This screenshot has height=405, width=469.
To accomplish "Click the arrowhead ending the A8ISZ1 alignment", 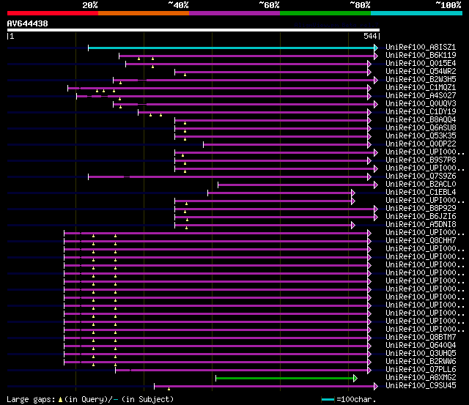I will click(x=376, y=48).
